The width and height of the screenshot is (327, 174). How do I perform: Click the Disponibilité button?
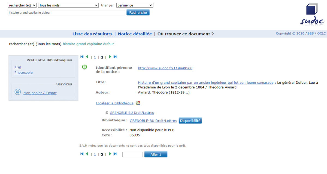click(x=190, y=121)
